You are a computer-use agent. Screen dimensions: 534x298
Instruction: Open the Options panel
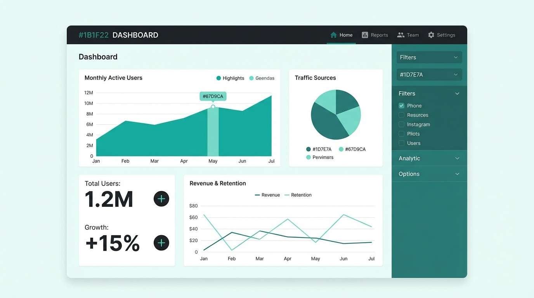click(429, 173)
